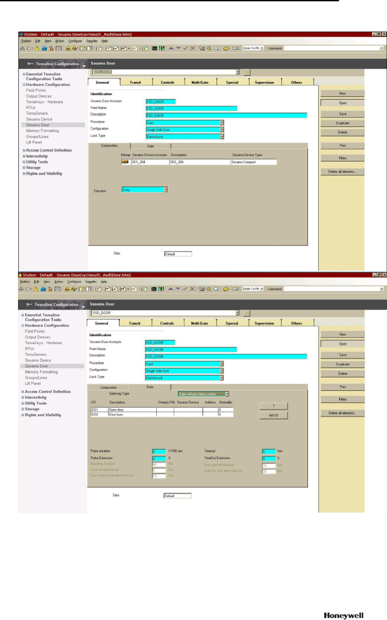Screen dimensions: 387x620
Task: Click the X cancel icon in lower window toolbar
Action: 192,289
